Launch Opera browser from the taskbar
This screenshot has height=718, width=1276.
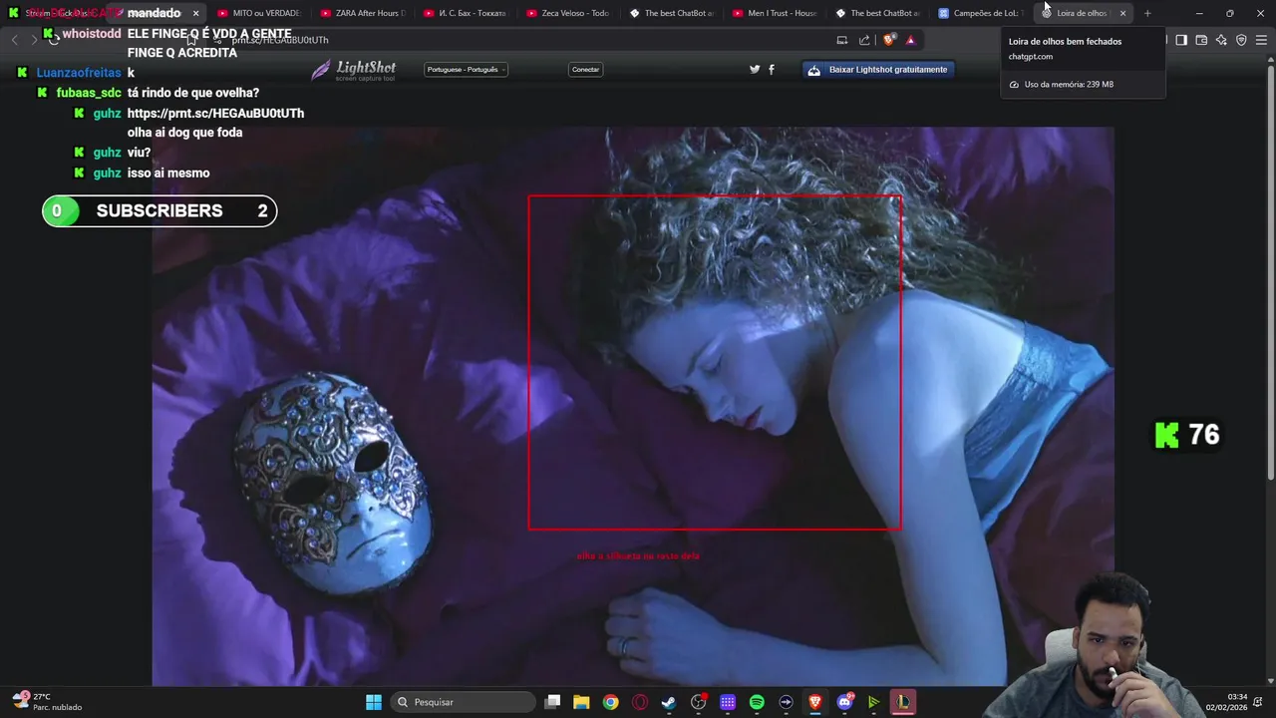tap(640, 702)
